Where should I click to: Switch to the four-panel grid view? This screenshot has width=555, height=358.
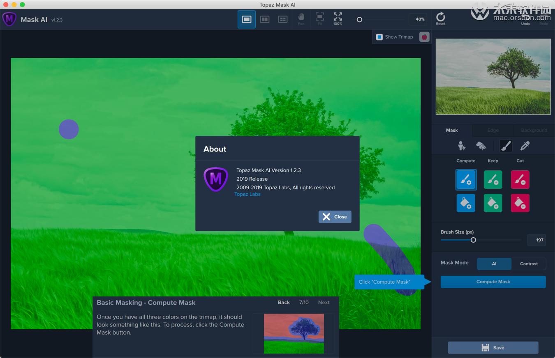coord(283,19)
